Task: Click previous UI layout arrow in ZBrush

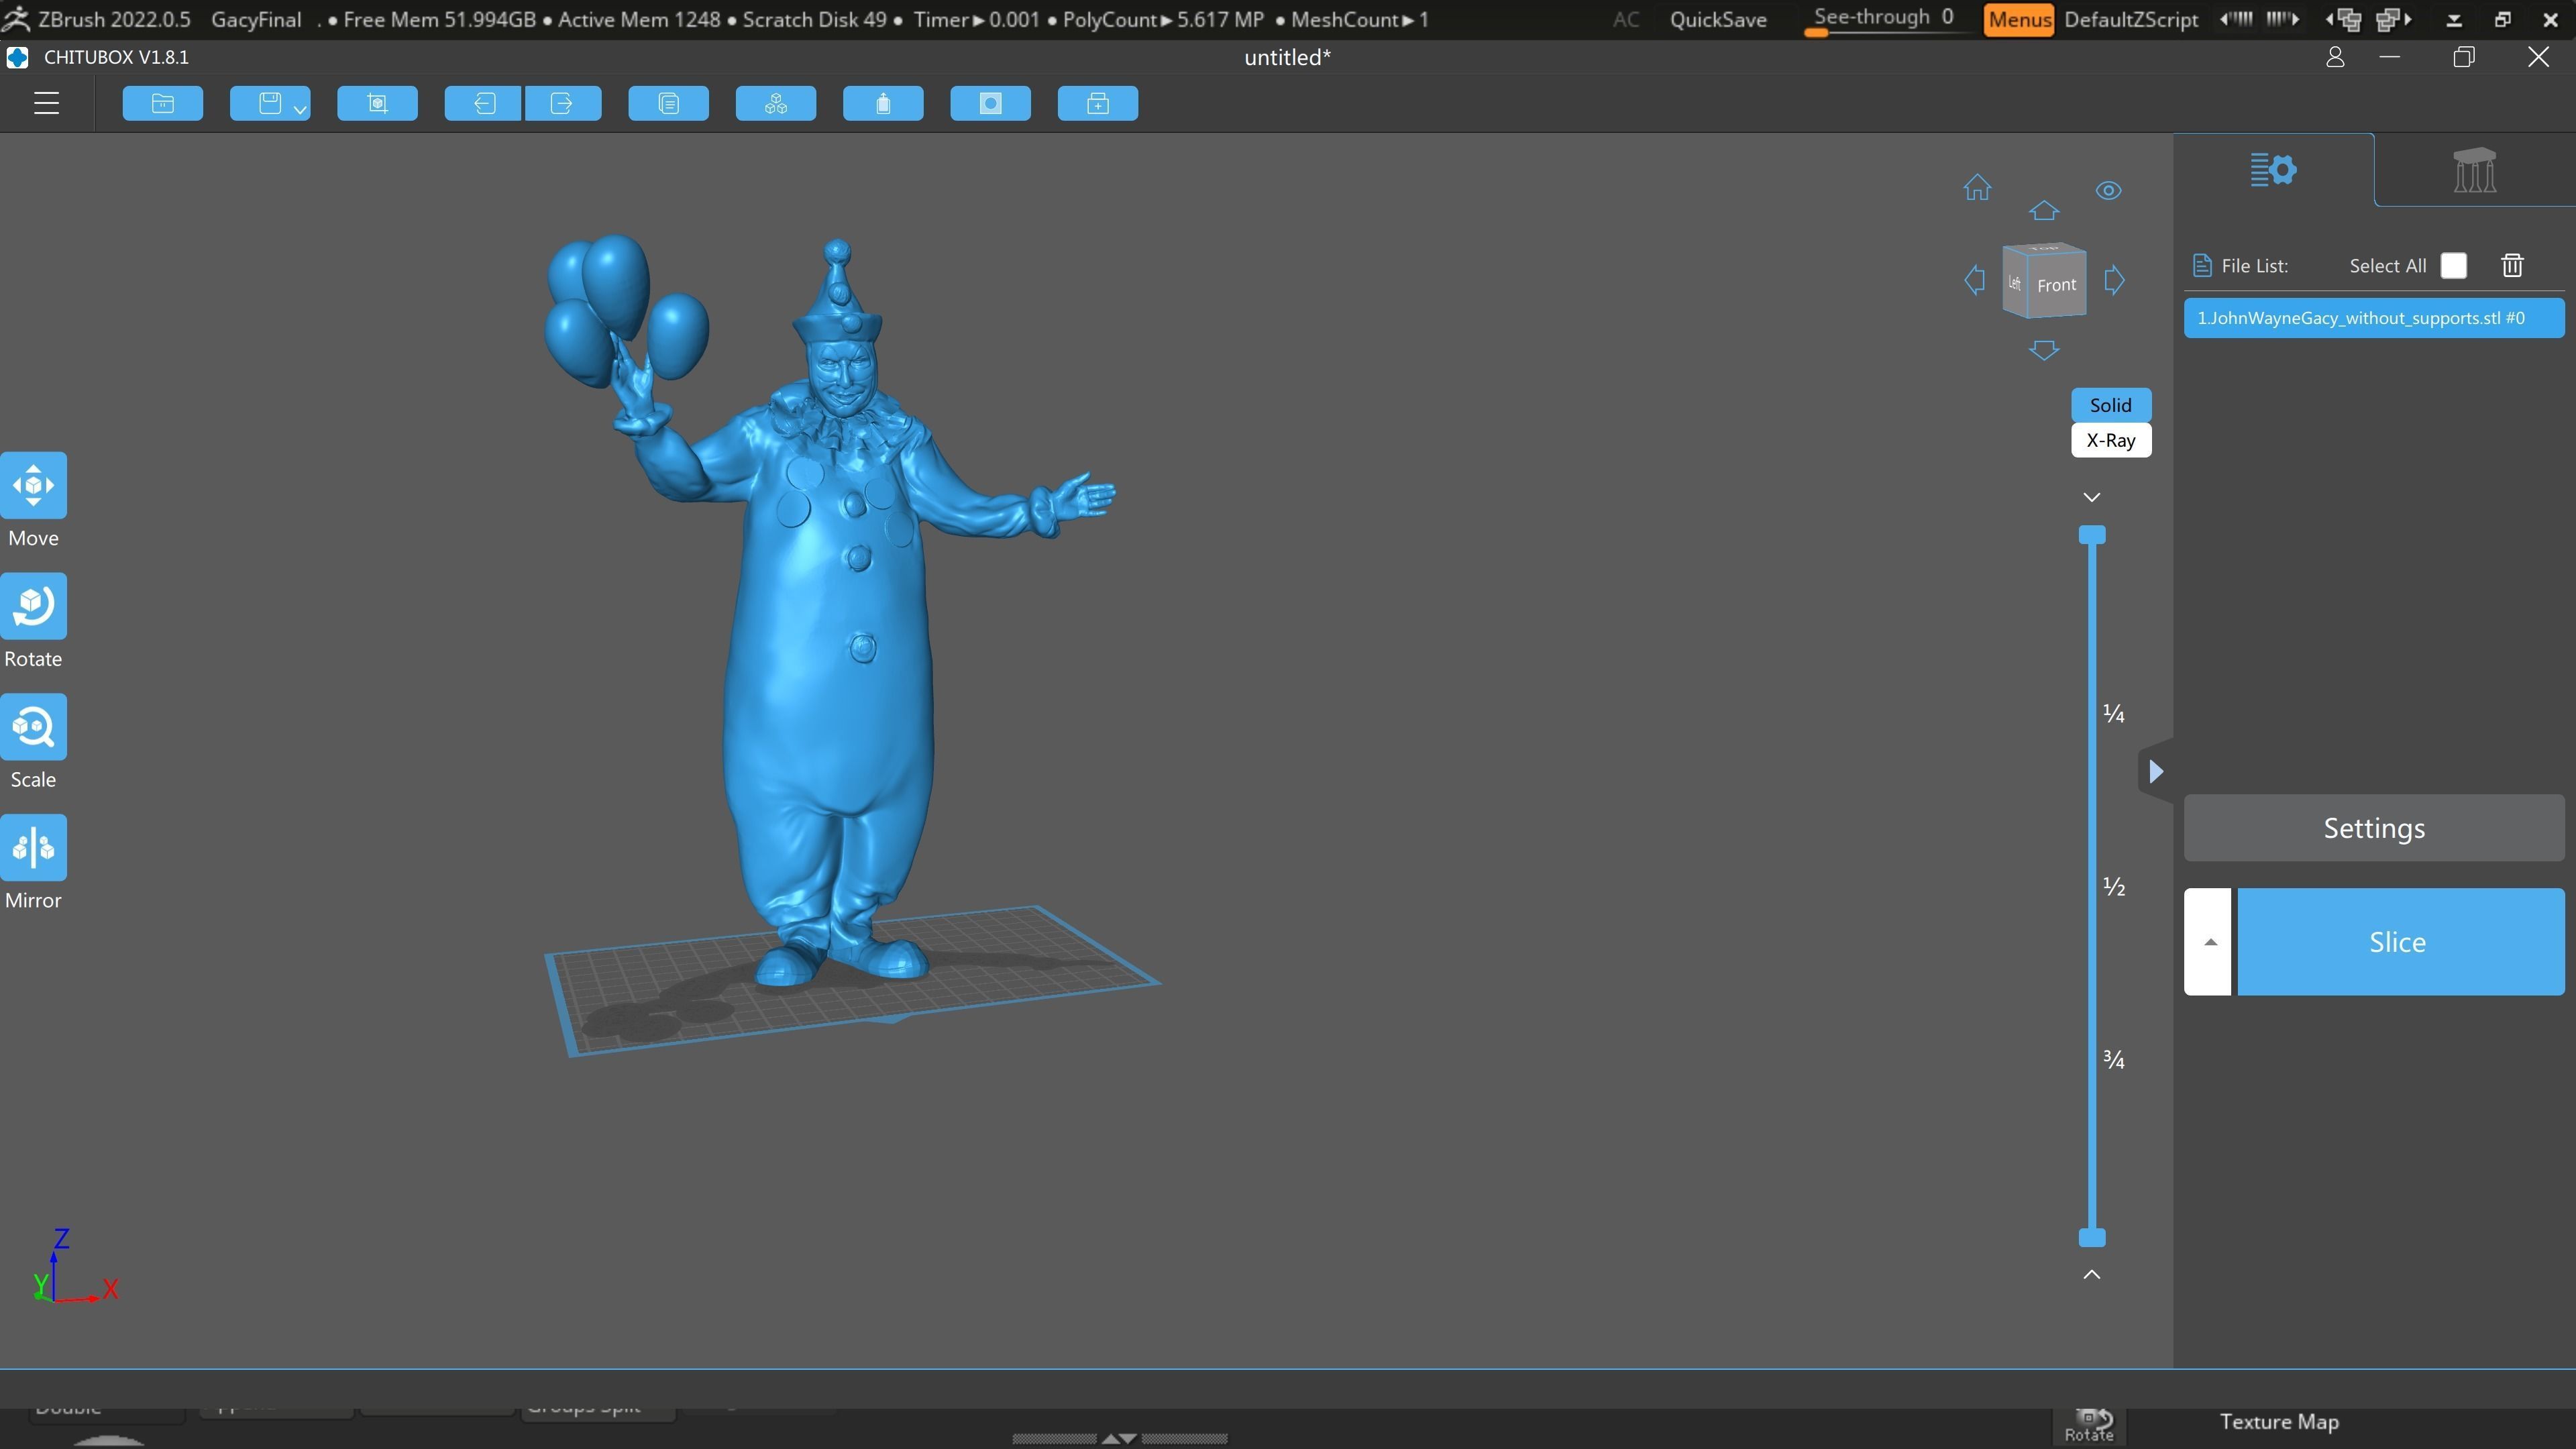Action: pos(2236,19)
